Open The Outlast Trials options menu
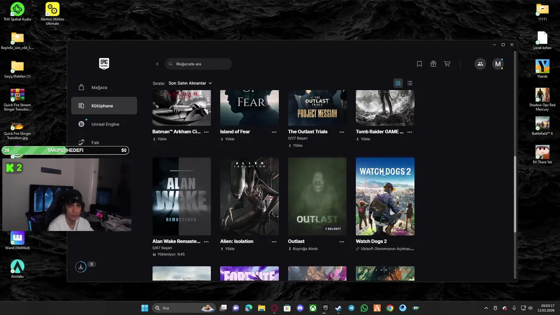Viewport: 560px width, 315px height. click(342, 132)
